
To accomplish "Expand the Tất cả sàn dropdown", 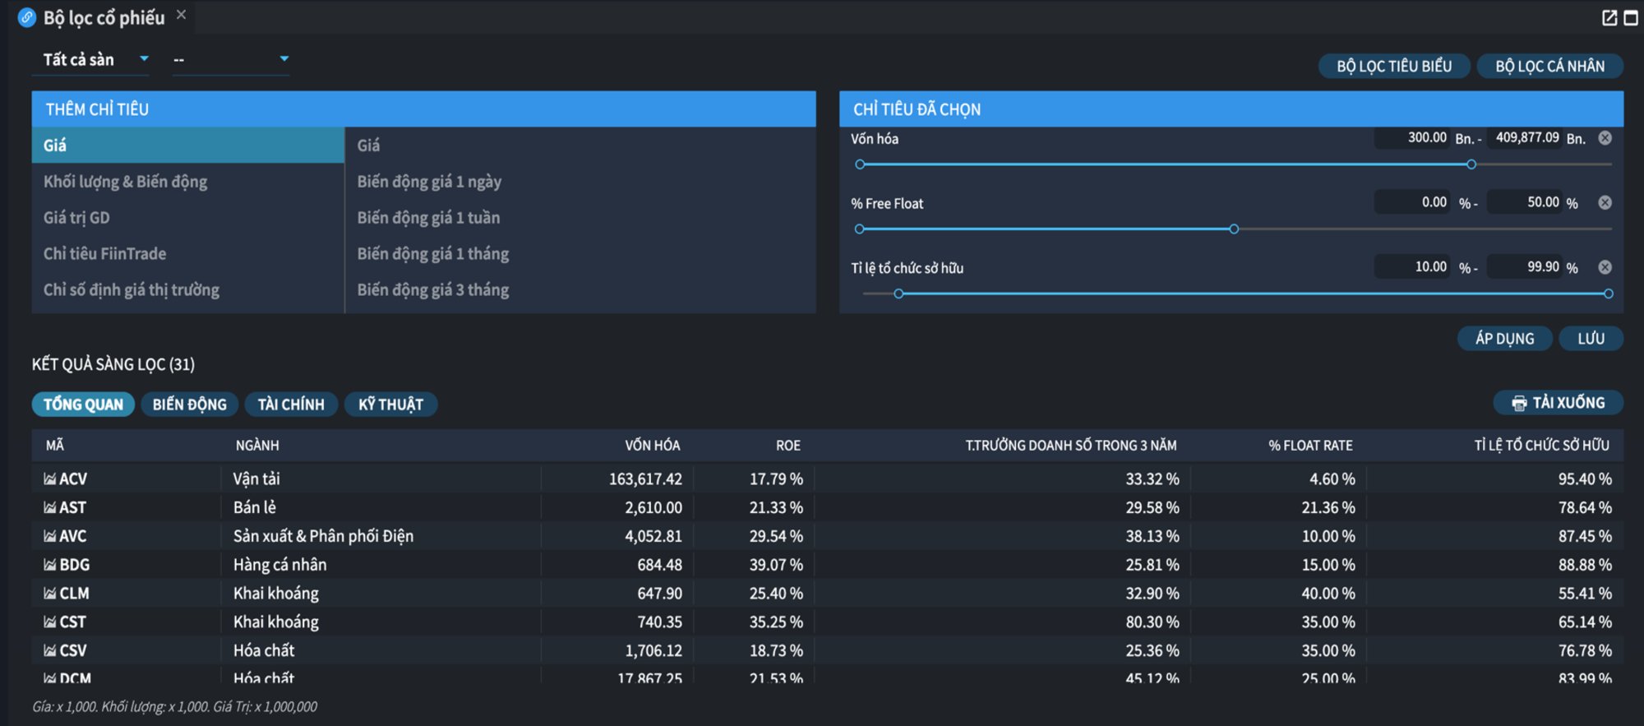I will pos(90,59).
